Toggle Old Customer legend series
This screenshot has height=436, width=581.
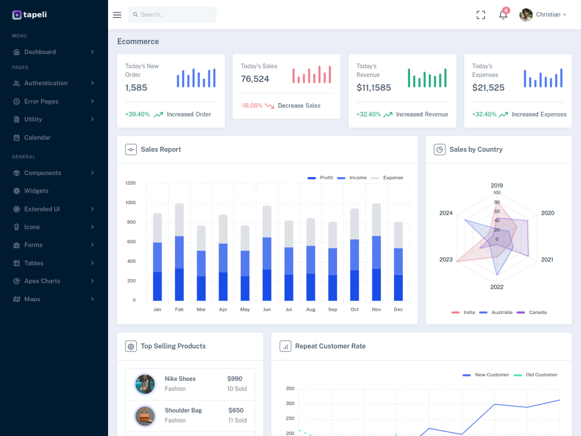click(536, 375)
